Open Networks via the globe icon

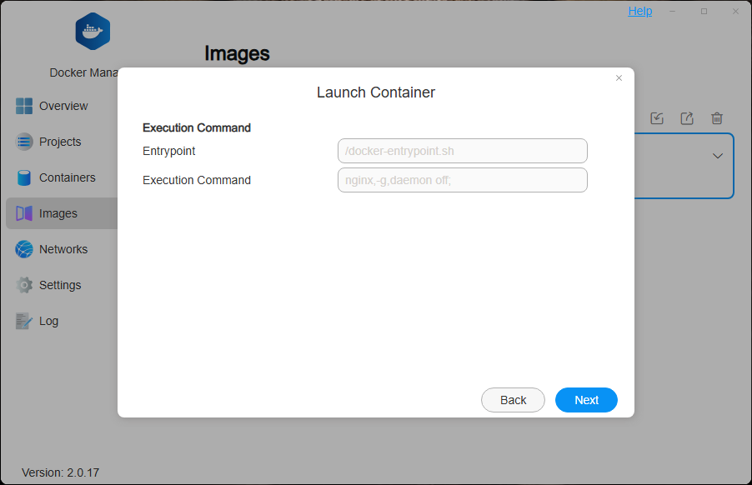(x=24, y=249)
